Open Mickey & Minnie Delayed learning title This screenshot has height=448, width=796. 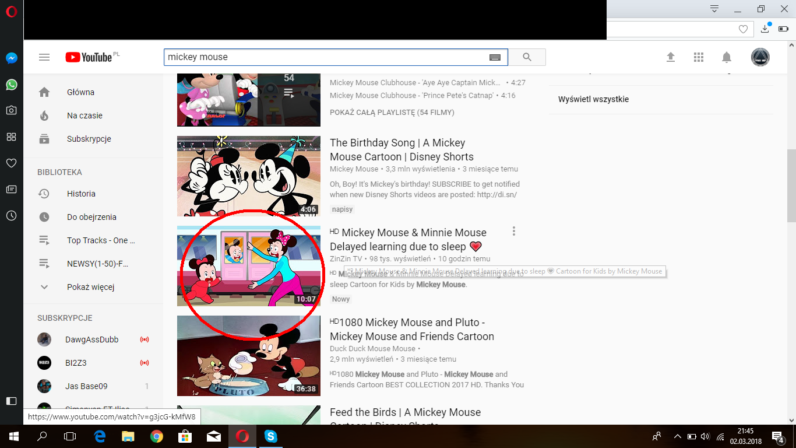[408, 240]
